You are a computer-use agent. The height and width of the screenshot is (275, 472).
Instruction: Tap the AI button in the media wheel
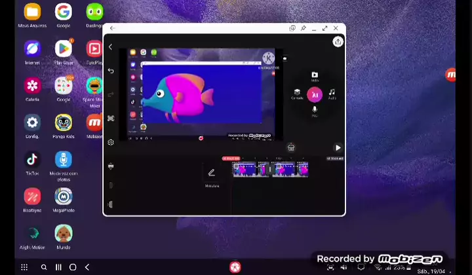coord(315,94)
